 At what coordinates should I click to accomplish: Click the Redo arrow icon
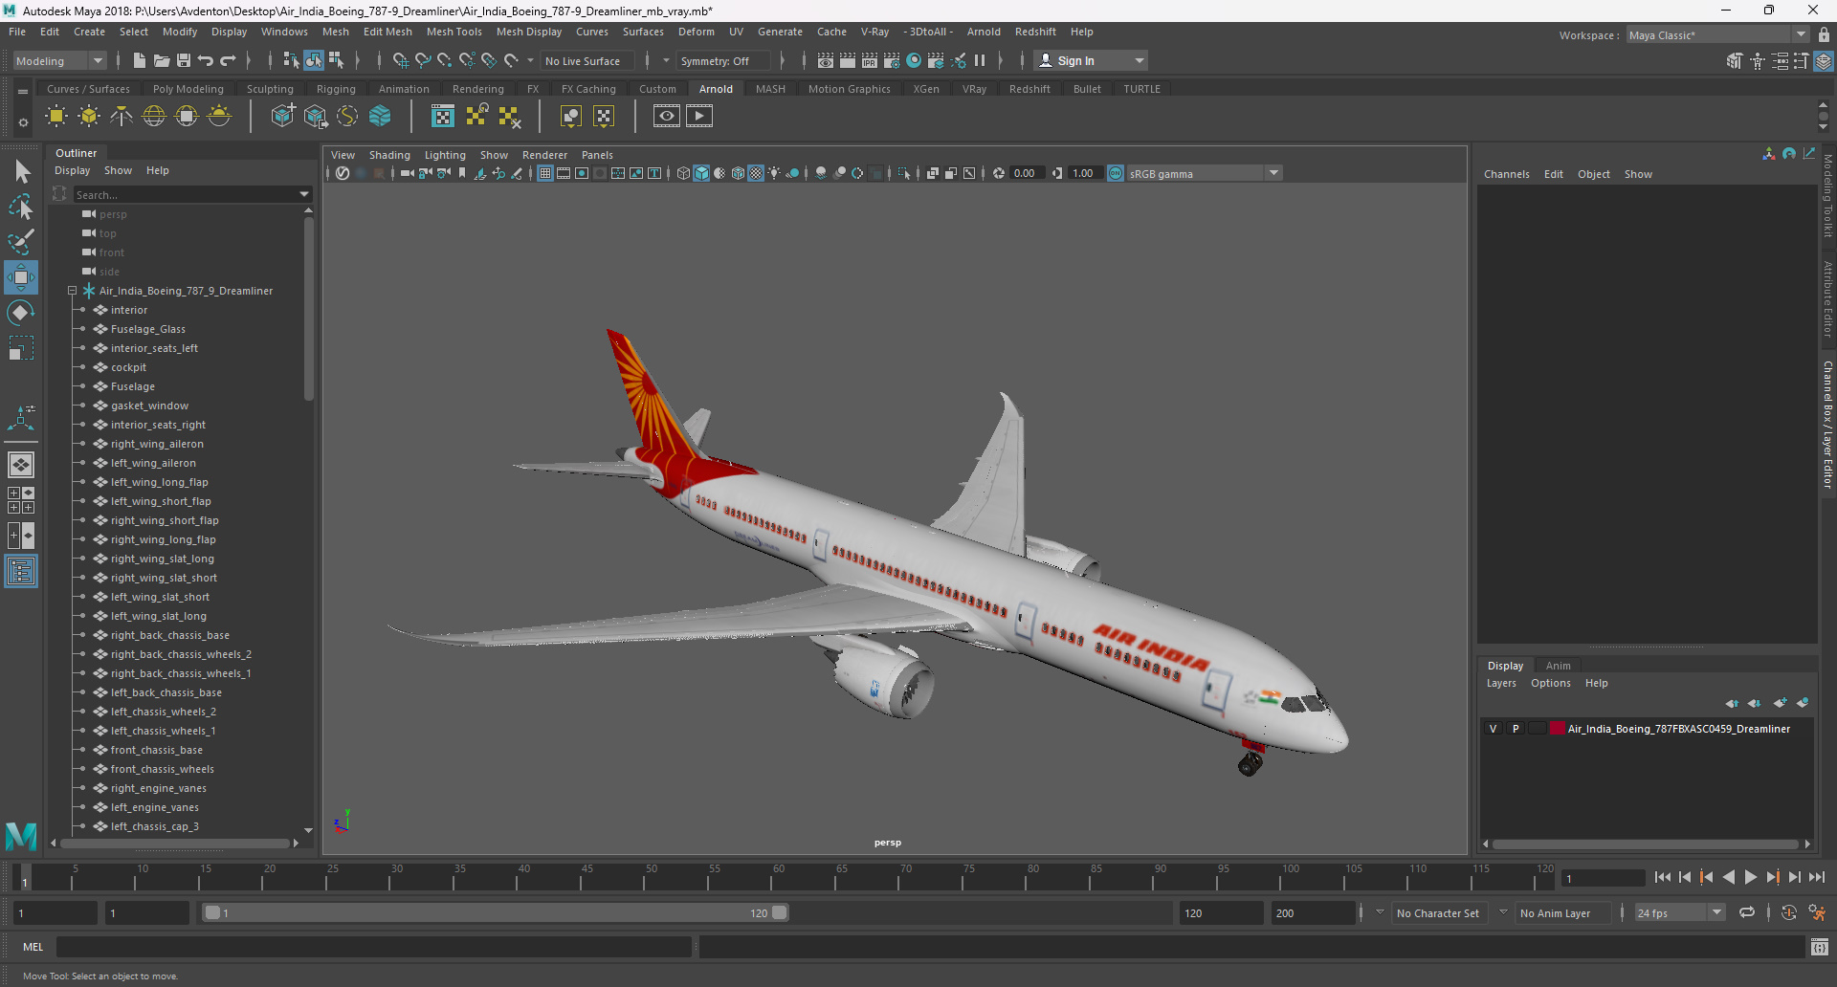[228, 60]
